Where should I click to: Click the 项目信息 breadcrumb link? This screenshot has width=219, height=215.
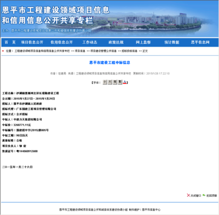coord(80,51)
